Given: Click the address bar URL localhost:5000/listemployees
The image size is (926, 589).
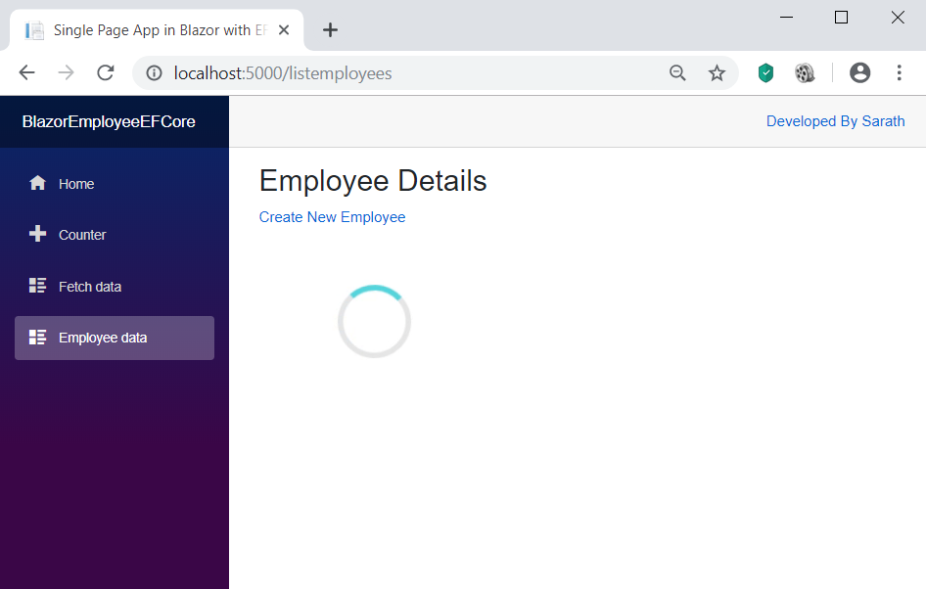Looking at the screenshot, I should pos(282,73).
